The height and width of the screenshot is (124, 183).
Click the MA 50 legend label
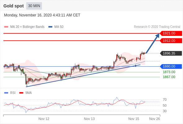pos(59,27)
